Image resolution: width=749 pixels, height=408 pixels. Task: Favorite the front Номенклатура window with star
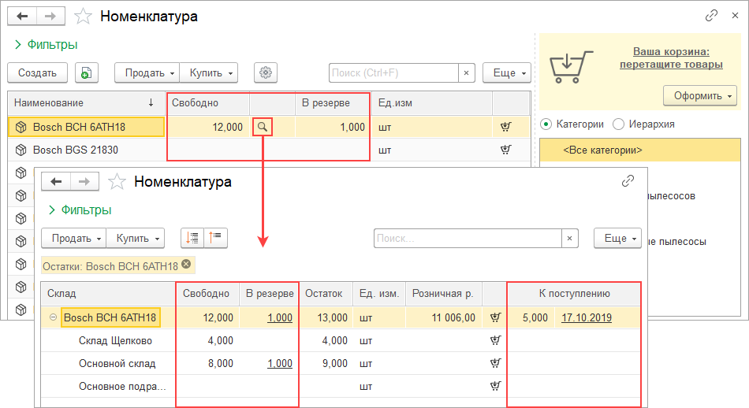pyautogui.click(x=117, y=182)
